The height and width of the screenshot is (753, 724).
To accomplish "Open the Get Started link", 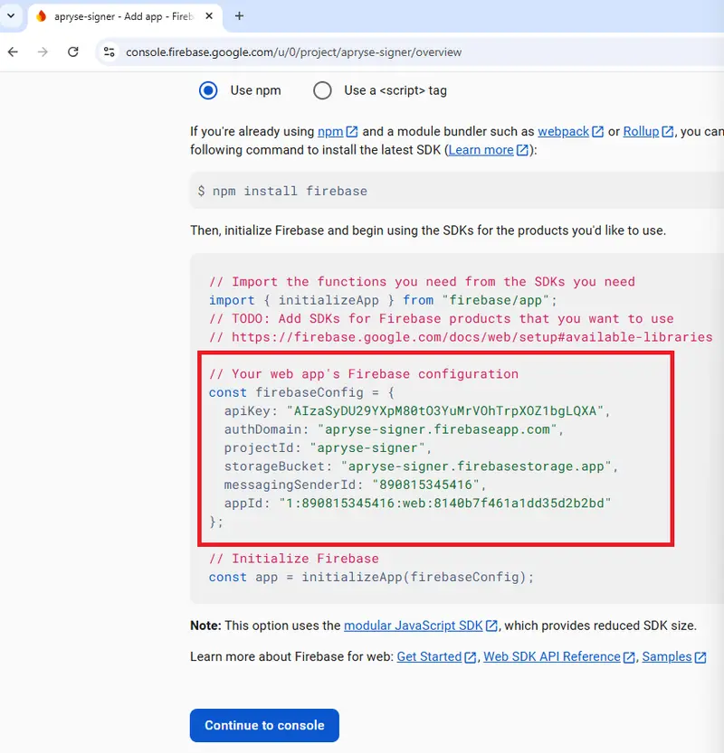I will (x=429, y=656).
